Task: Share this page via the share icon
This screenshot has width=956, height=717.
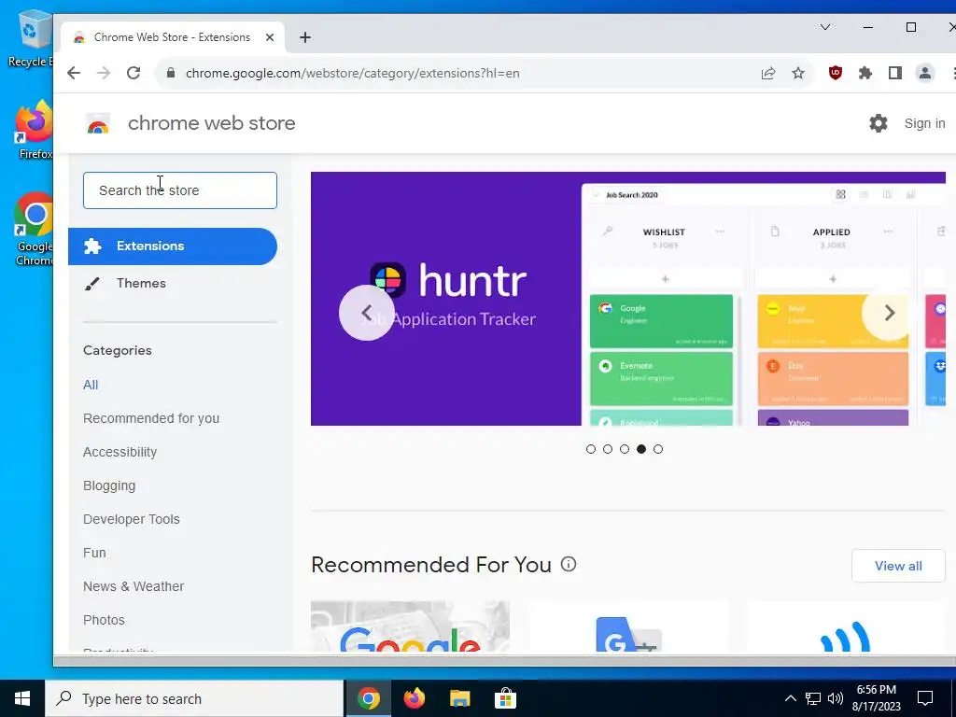Action: click(x=768, y=73)
